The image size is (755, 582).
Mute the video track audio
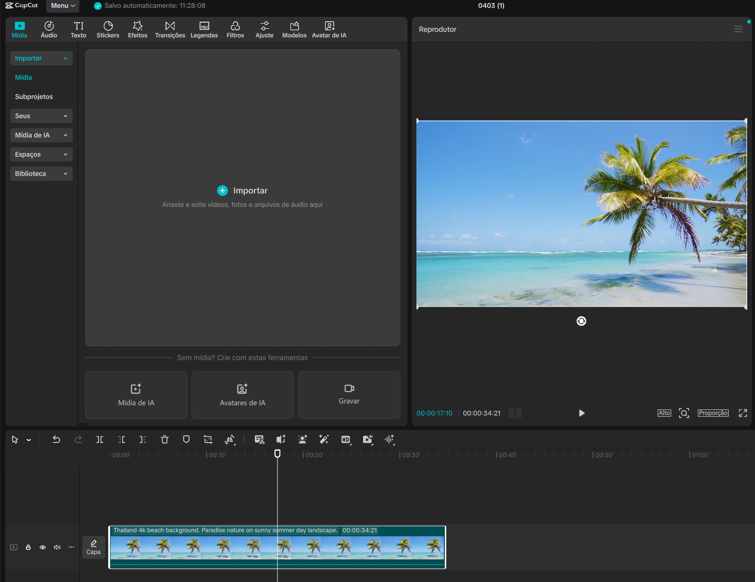[x=57, y=547]
